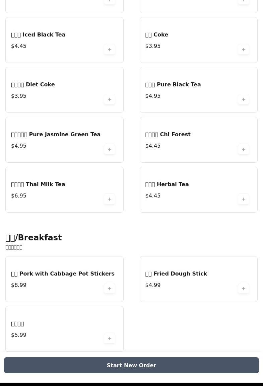Add Diet Coke using plus button
The width and height of the screenshot is (263, 386).
(x=110, y=99)
